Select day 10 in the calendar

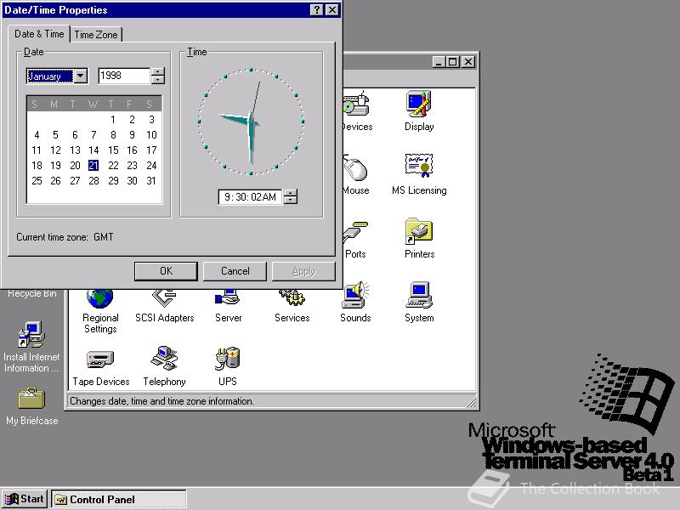tap(151, 135)
